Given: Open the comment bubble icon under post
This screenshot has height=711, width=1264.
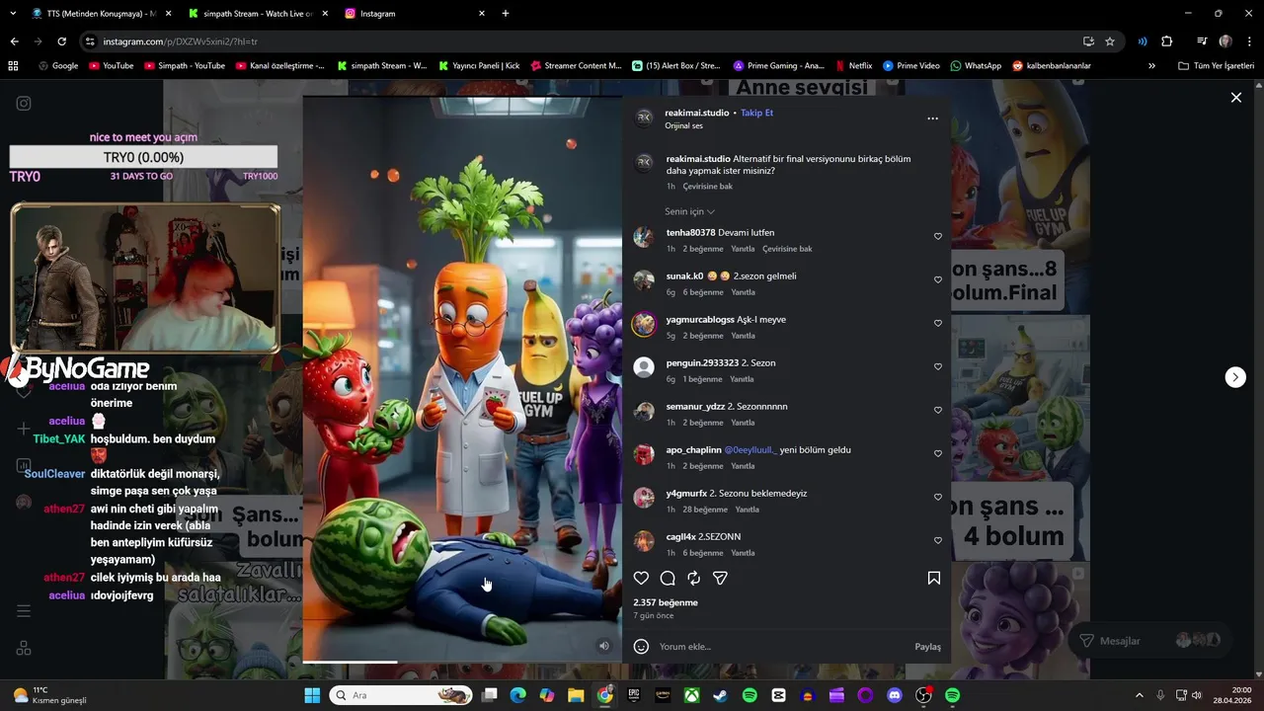Looking at the screenshot, I should click(668, 579).
